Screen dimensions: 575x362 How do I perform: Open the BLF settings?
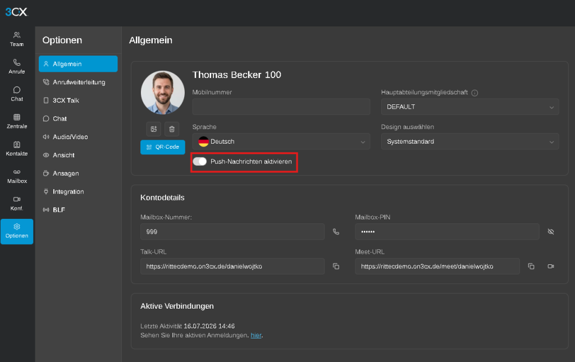[78, 210]
